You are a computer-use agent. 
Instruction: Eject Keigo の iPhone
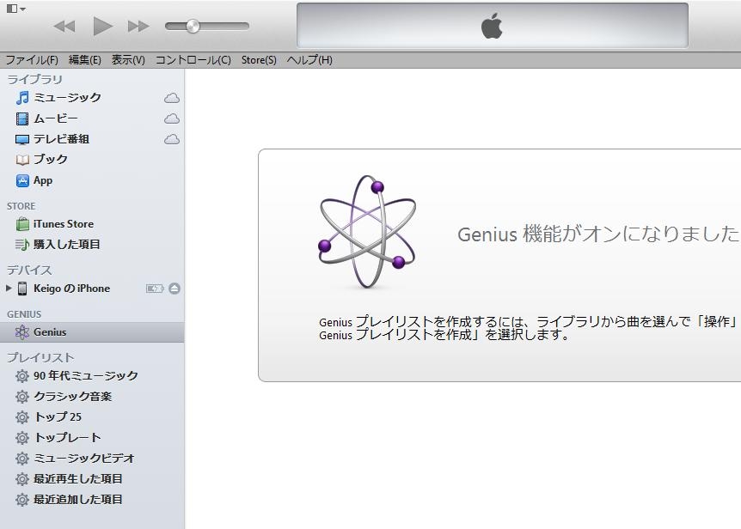coord(175,289)
